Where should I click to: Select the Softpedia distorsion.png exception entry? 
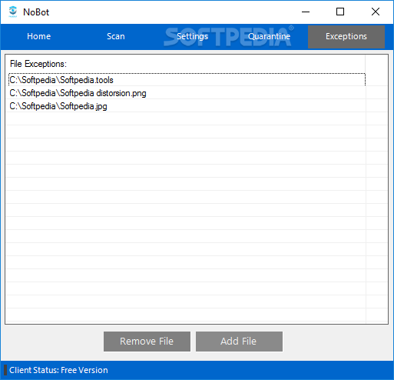pos(187,93)
